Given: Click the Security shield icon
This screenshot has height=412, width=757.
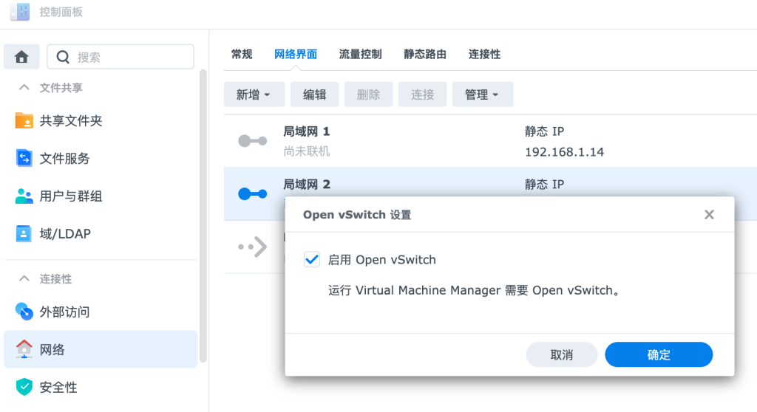Looking at the screenshot, I should pyautogui.click(x=24, y=387).
